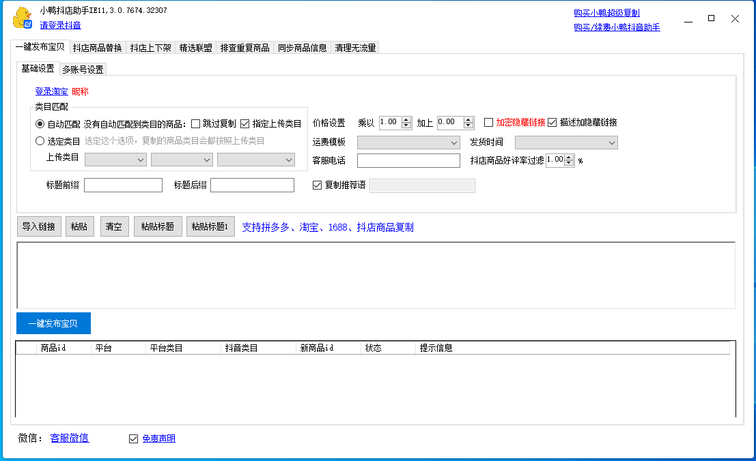Open the 购买/续费小鸭抖音助手 link
The width and height of the screenshot is (756, 461).
[617, 27]
